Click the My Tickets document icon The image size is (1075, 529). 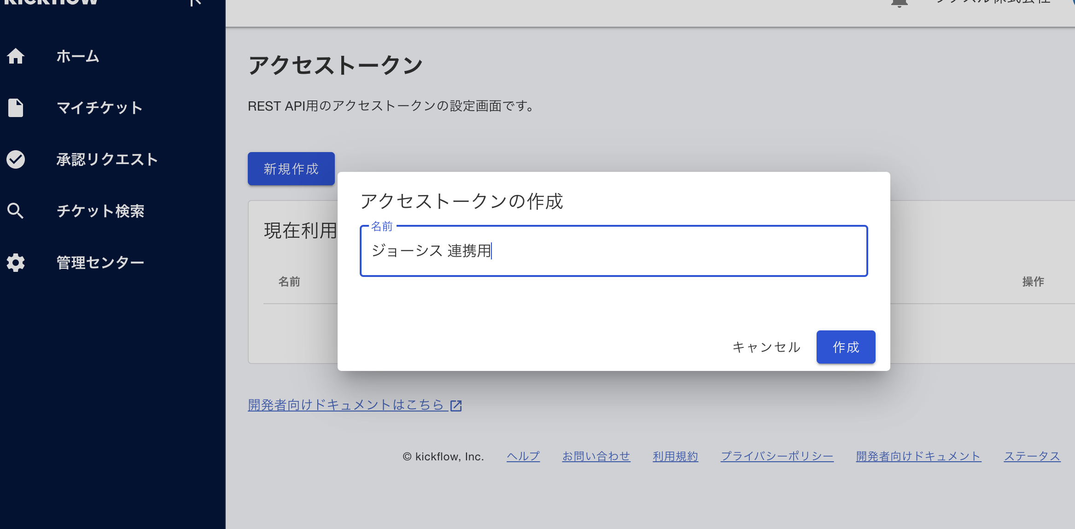[16, 108]
